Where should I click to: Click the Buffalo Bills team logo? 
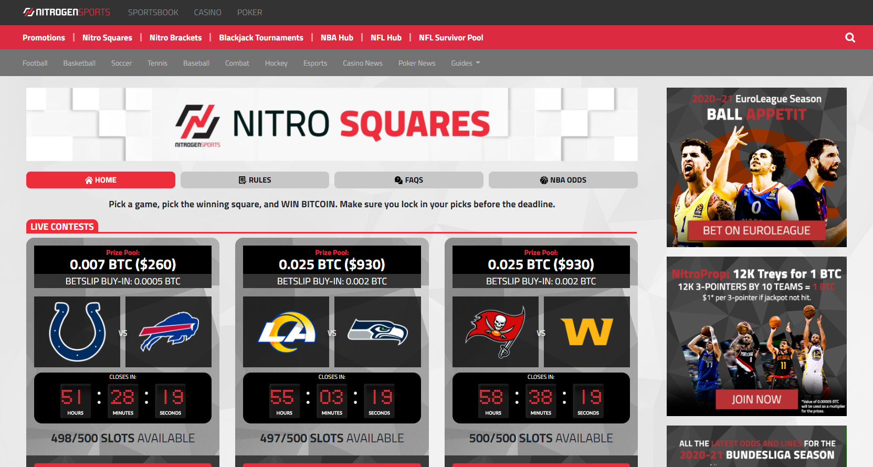tap(169, 332)
